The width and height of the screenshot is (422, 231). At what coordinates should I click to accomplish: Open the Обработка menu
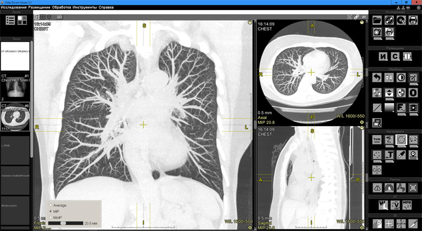click(62, 7)
